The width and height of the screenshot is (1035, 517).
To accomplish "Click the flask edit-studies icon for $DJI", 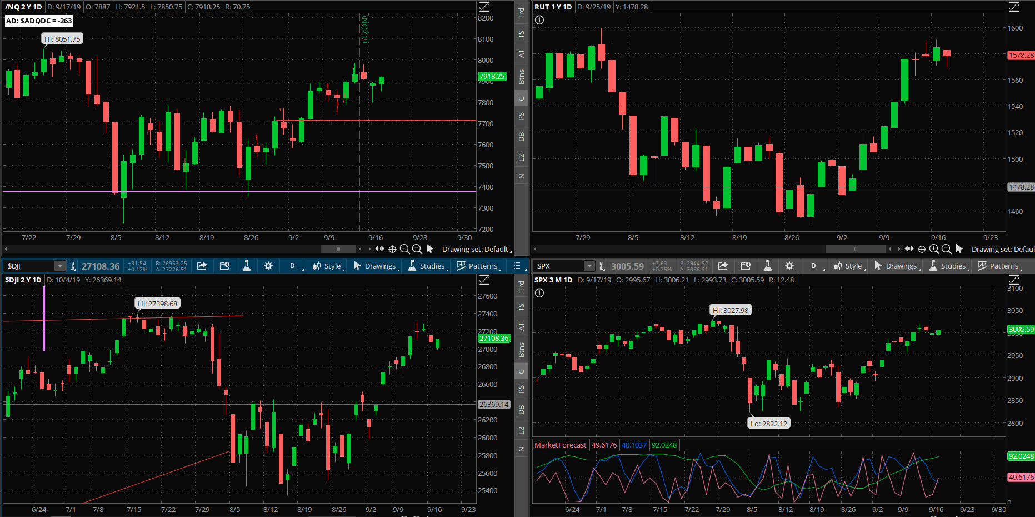I will (247, 266).
